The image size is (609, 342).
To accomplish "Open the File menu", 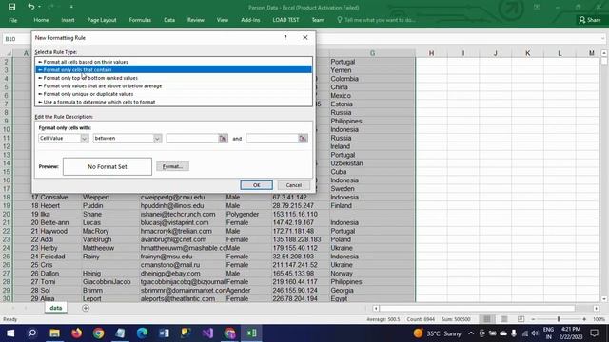I will point(12,20).
